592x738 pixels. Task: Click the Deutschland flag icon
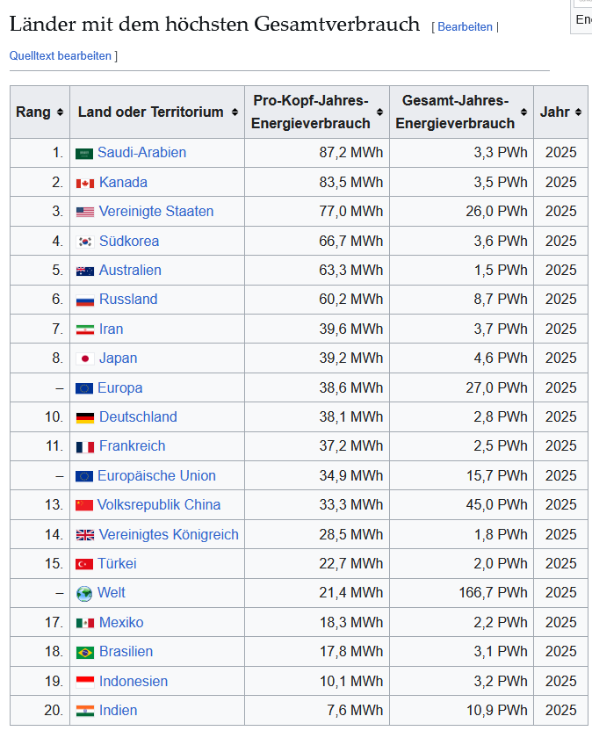click(x=85, y=417)
